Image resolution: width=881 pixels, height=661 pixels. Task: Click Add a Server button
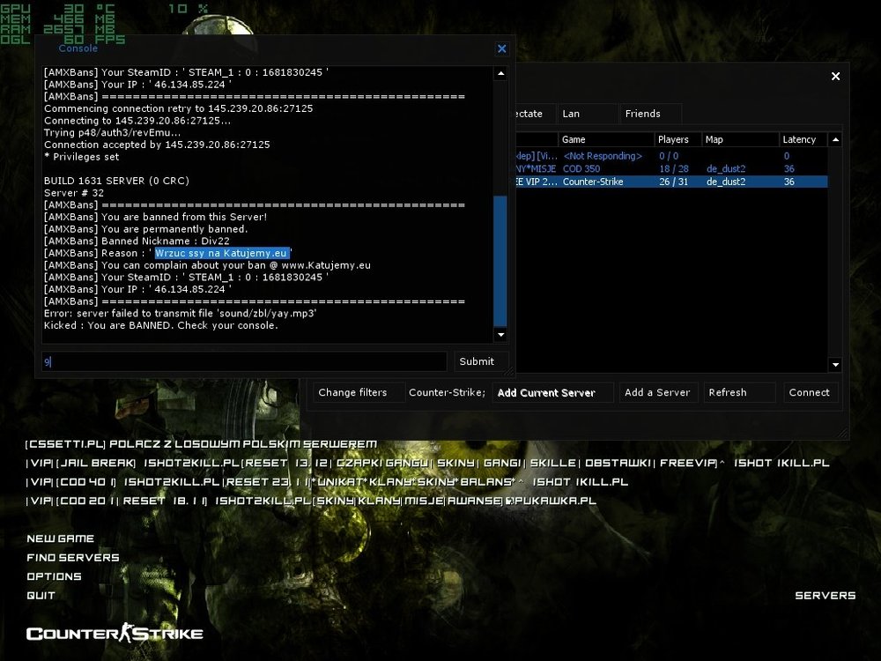click(x=658, y=392)
